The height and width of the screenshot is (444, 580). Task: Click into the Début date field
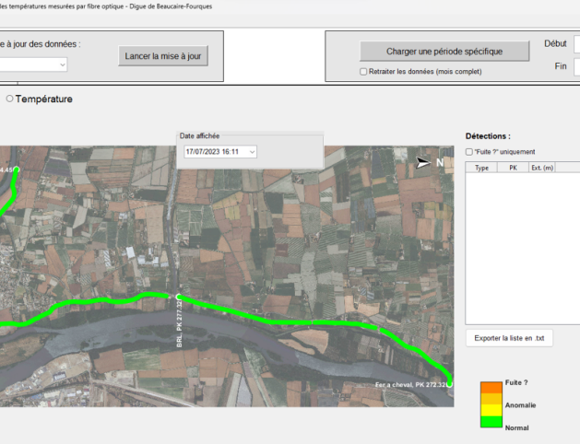pos(576,44)
